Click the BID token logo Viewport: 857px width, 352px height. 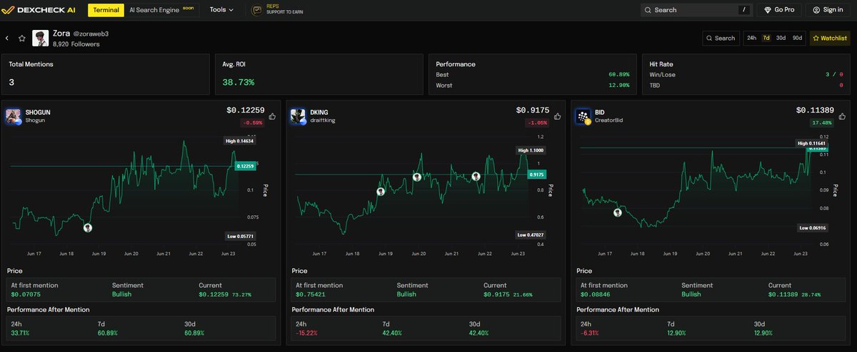583,116
